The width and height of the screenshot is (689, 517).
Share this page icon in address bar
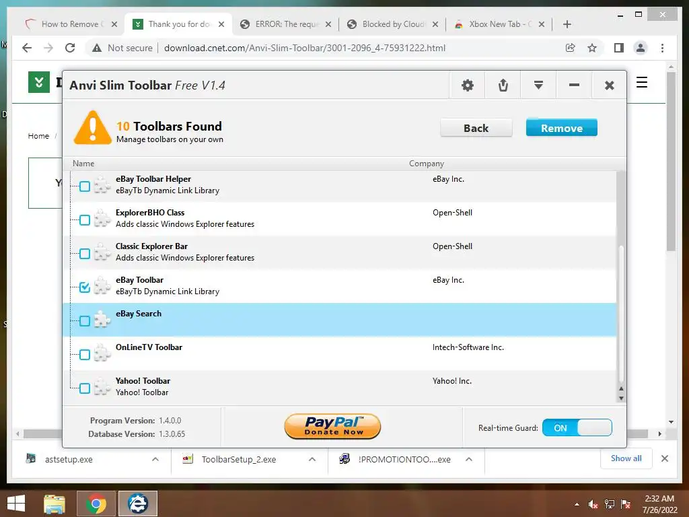[x=571, y=48]
